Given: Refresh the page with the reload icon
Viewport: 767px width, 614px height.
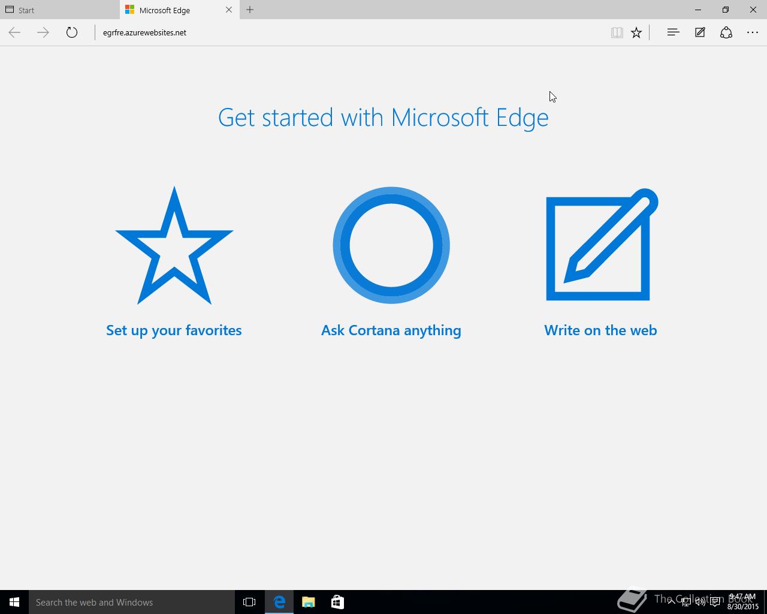Looking at the screenshot, I should pyautogui.click(x=72, y=32).
